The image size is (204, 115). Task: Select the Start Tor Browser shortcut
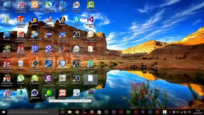click(x=91, y=65)
